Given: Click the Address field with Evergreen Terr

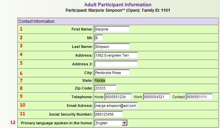Looking at the screenshot, I should coord(116,55).
